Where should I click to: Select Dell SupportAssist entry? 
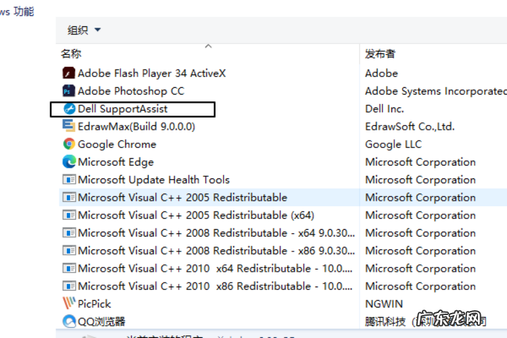pyautogui.click(x=122, y=109)
